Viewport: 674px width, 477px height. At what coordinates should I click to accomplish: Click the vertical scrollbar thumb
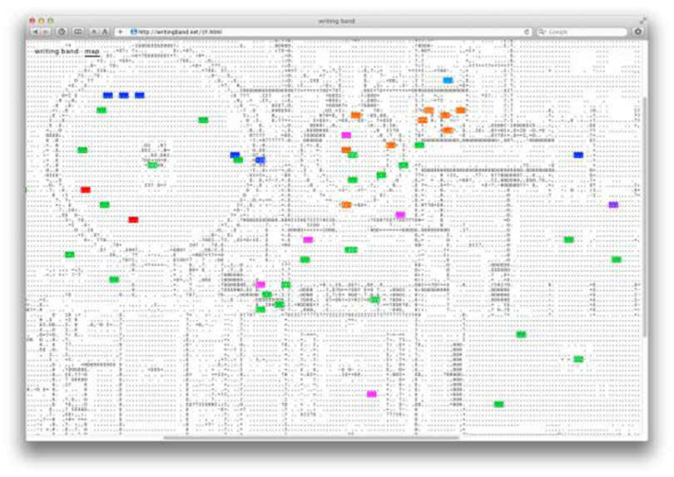click(644, 216)
